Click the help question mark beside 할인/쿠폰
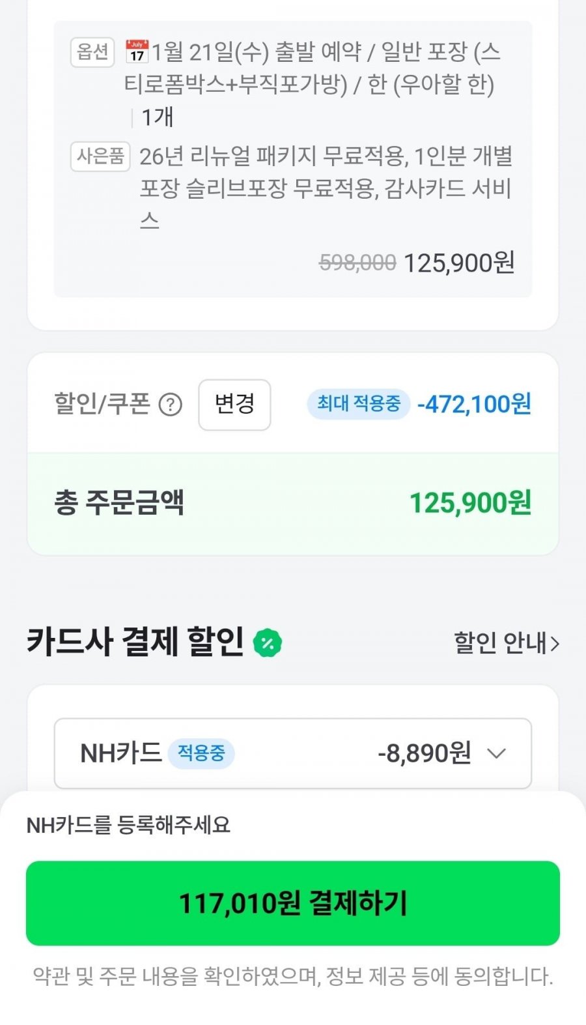The height and width of the screenshot is (1025, 586). click(x=171, y=405)
